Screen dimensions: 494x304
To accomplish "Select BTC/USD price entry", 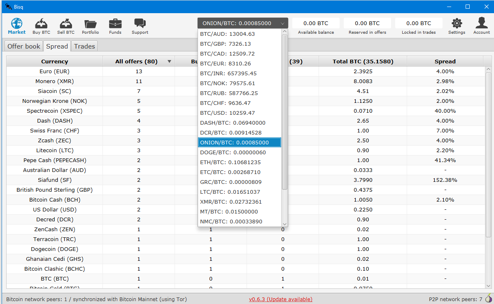I will pyautogui.click(x=240, y=113).
